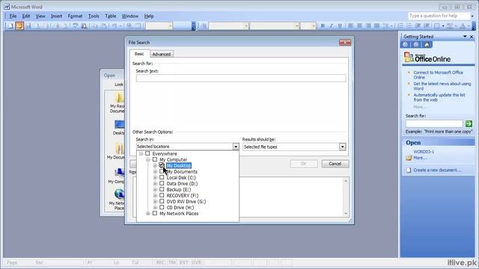Click the Search text input field
Screen dimensions: 479x269
click(241, 78)
